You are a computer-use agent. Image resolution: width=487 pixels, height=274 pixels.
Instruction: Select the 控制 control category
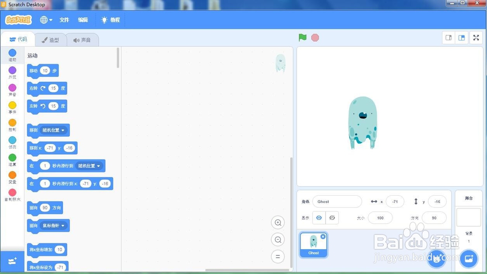(13, 125)
